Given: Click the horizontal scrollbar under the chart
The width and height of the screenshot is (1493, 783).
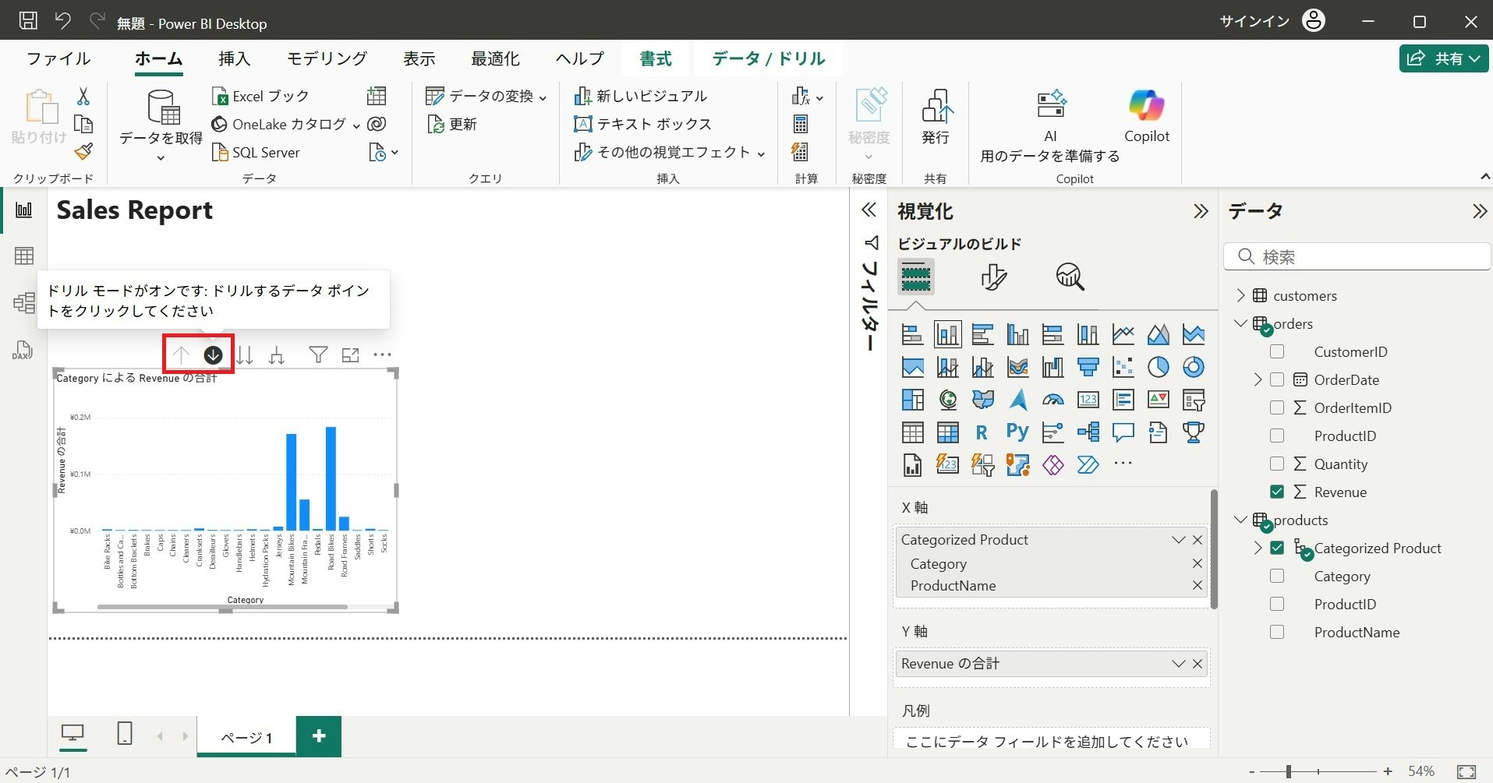Looking at the screenshot, I should pos(222,607).
